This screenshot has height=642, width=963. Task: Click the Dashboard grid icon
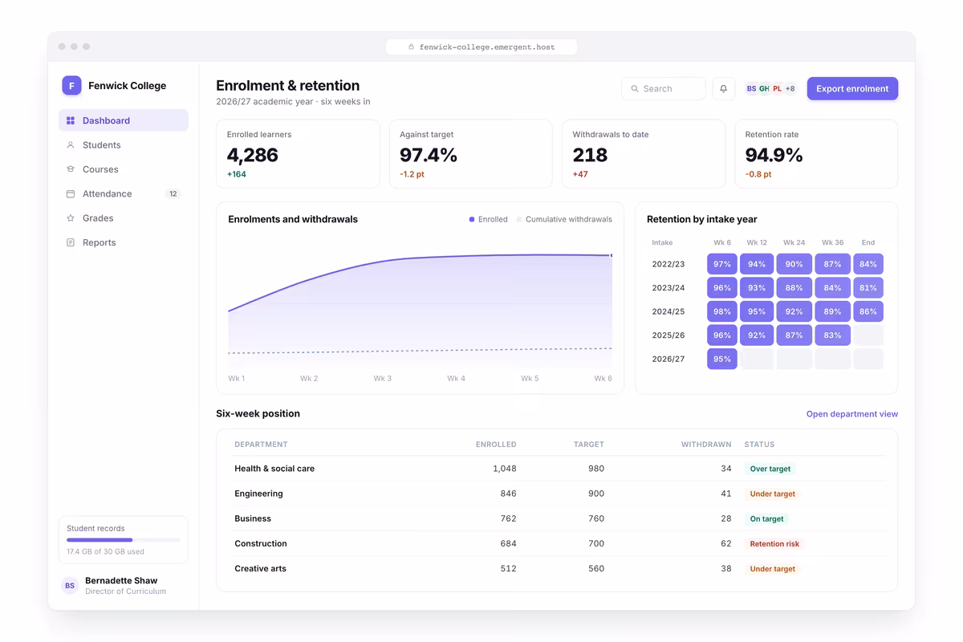tap(71, 120)
